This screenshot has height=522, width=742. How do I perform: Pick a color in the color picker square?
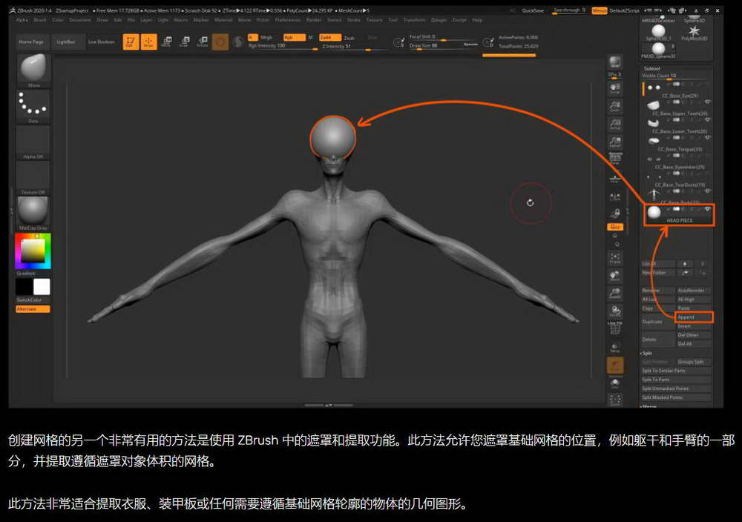33,251
